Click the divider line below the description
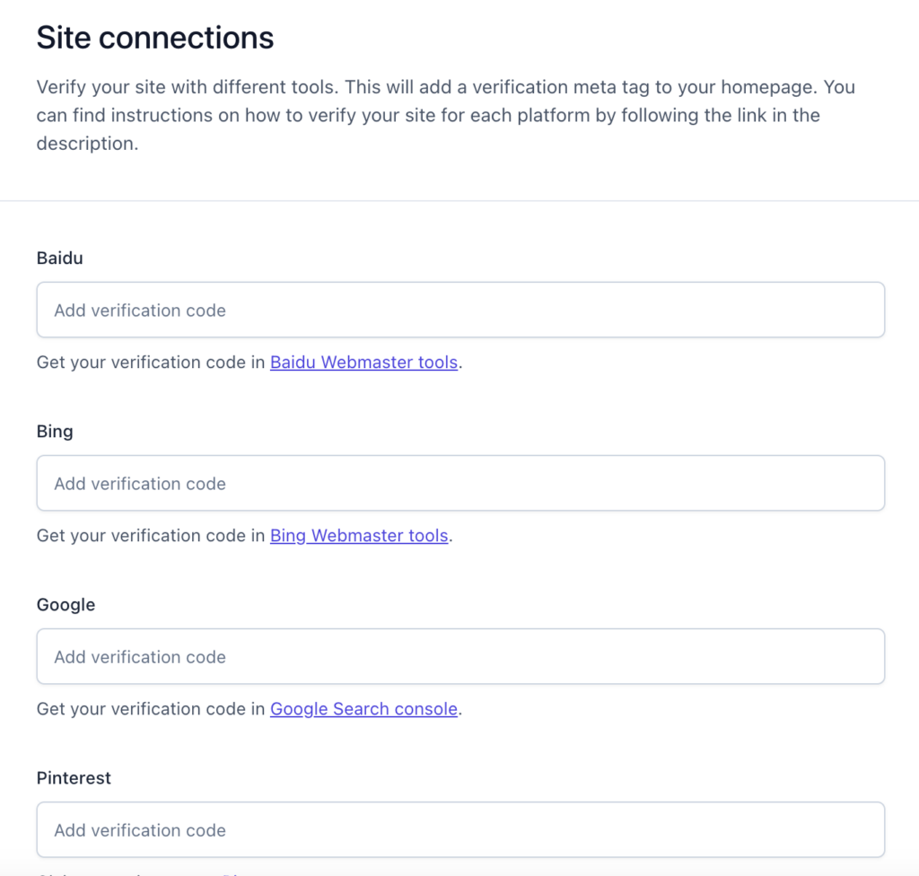 pos(459,200)
